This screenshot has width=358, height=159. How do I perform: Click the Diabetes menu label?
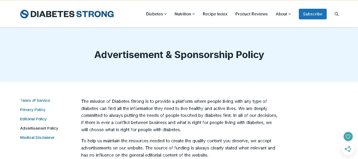(154, 14)
